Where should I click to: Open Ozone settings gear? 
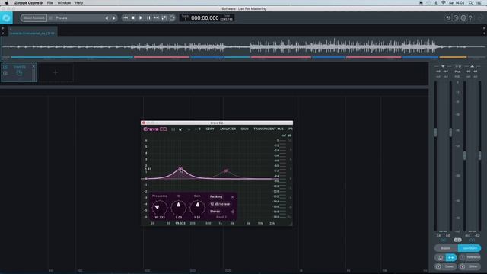tap(463, 18)
